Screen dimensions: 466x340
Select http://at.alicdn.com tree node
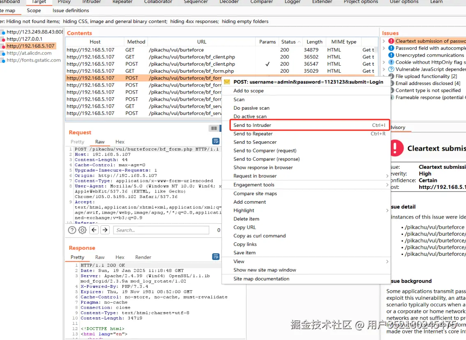pos(29,53)
